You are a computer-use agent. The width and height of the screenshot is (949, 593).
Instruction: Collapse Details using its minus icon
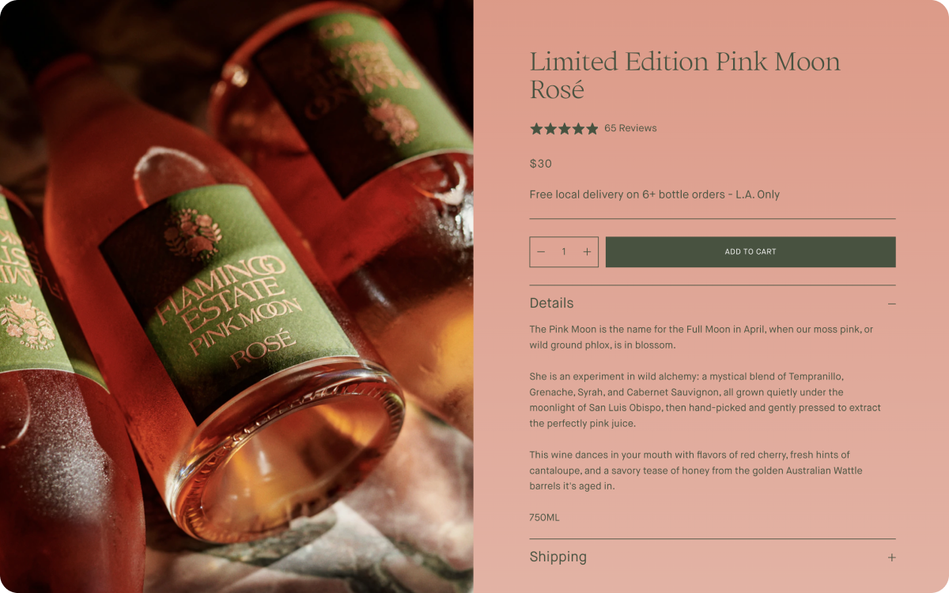(891, 304)
